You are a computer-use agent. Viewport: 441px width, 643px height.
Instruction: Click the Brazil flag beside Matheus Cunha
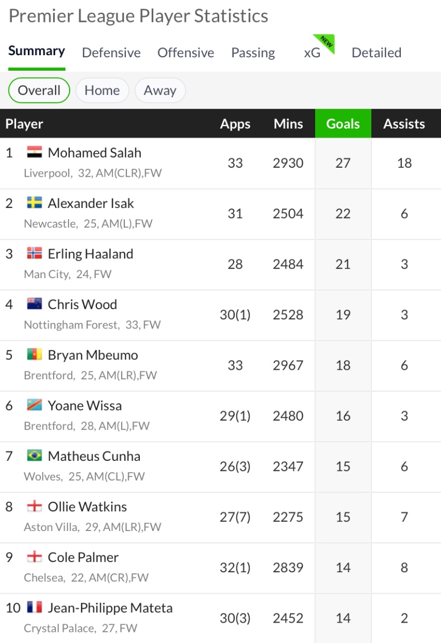click(34, 456)
